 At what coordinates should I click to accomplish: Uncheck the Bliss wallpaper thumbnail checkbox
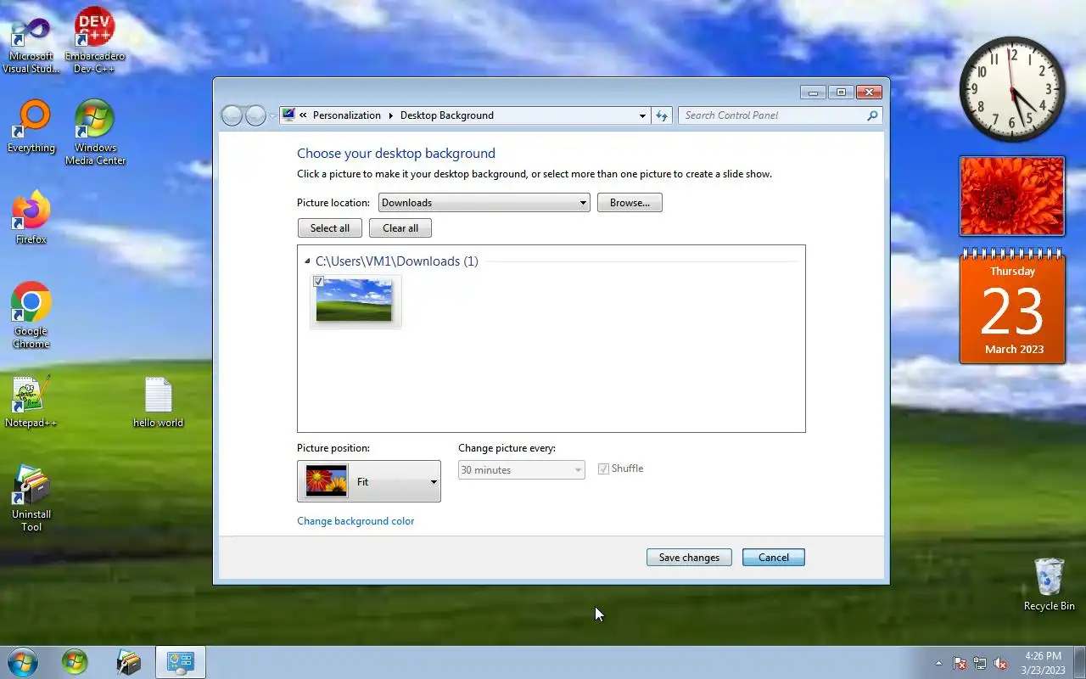point(319,281)
